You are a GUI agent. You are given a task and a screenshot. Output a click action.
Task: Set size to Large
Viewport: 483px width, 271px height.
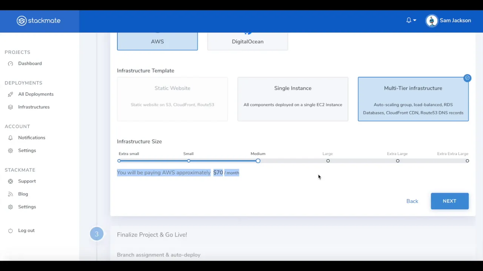point(328,161)
